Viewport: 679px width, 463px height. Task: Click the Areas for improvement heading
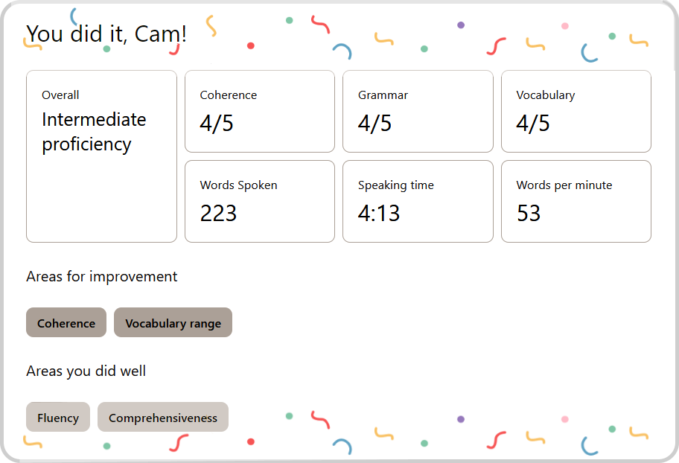click(102, 277)
